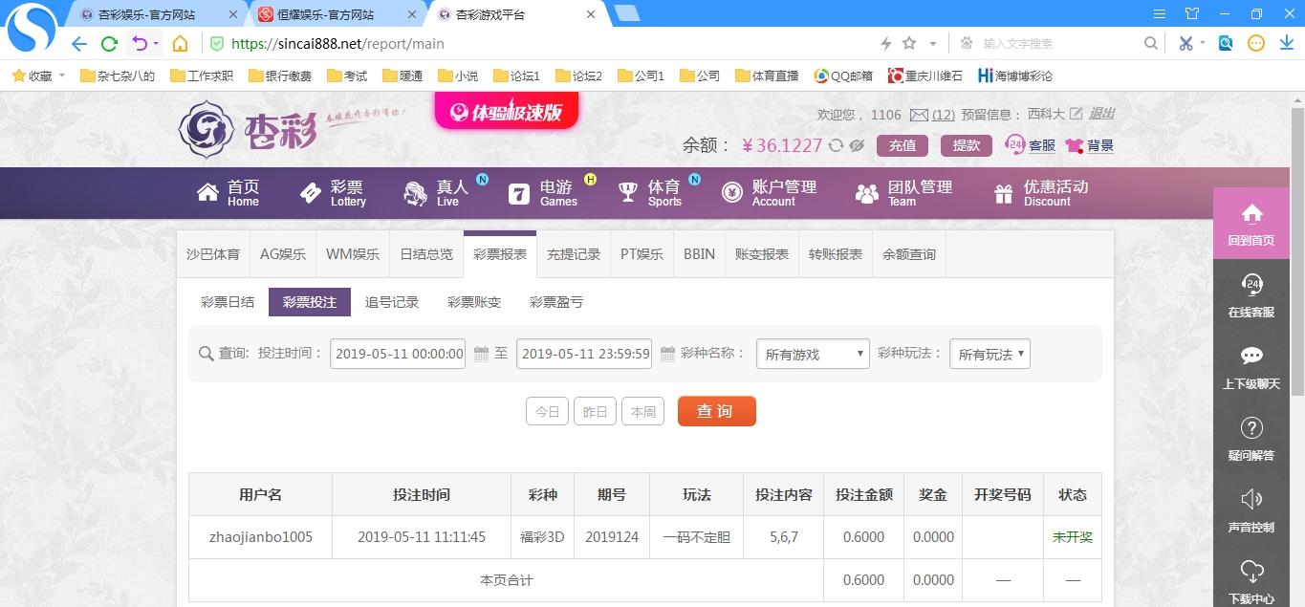Open the calendar icon after the end date field
The height and width of the screenshot is (607, 1305).
tap(668, 353)
